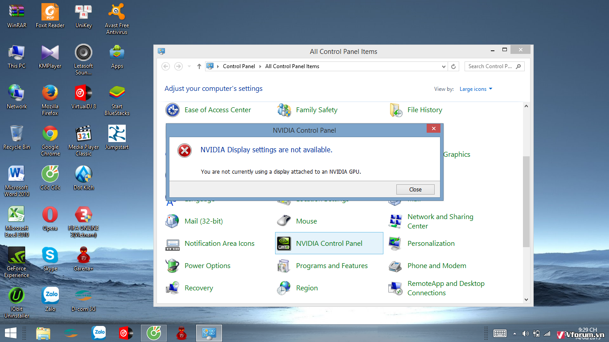
Task: Open volume control in system tray
Action: (525, 333)
